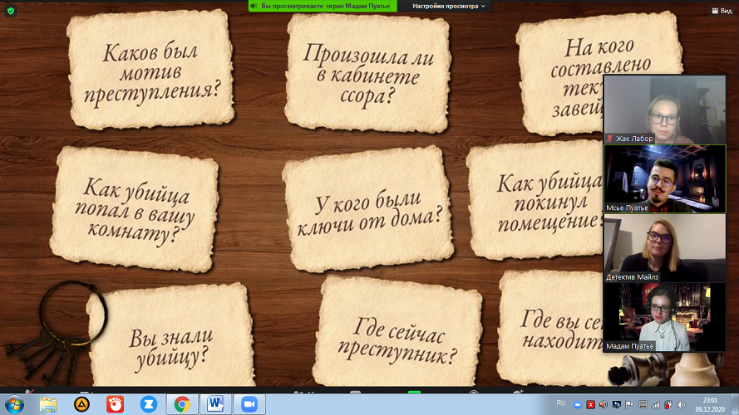Click the green encryption shield icon
739x415 pixels.
(x=10, y=11)
